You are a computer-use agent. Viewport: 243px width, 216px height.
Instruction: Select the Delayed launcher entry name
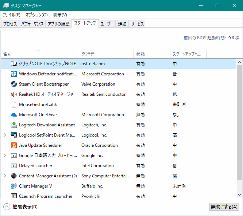click(35, 166)
